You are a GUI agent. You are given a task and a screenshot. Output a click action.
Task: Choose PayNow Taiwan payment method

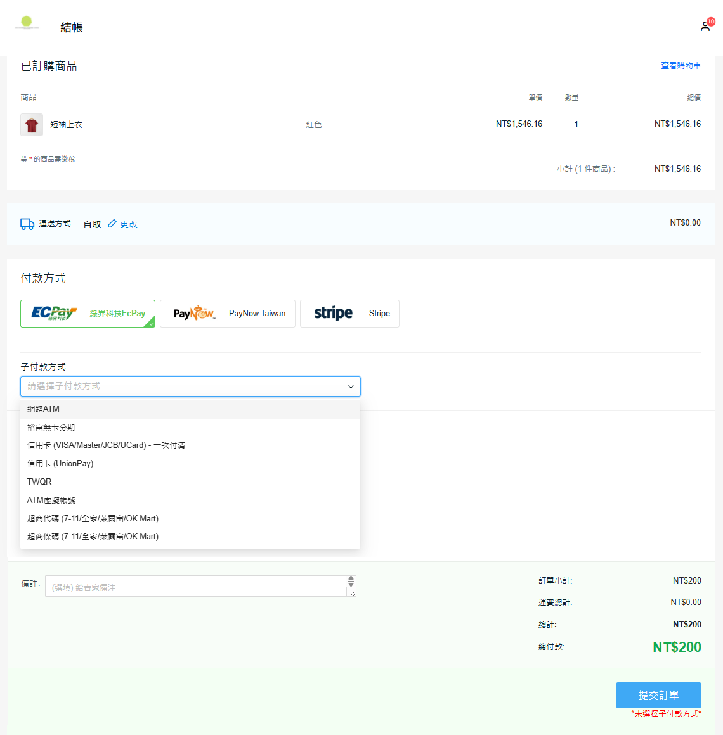[228, 314]
